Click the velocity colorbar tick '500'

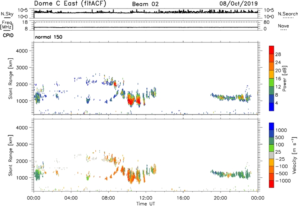[280, 137]
